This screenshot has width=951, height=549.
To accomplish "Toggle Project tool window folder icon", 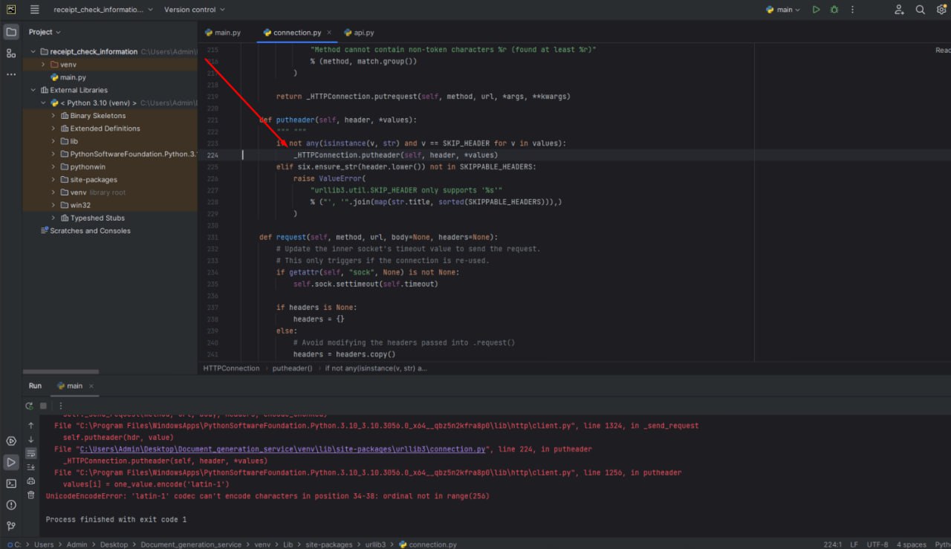I will [11, 32].
